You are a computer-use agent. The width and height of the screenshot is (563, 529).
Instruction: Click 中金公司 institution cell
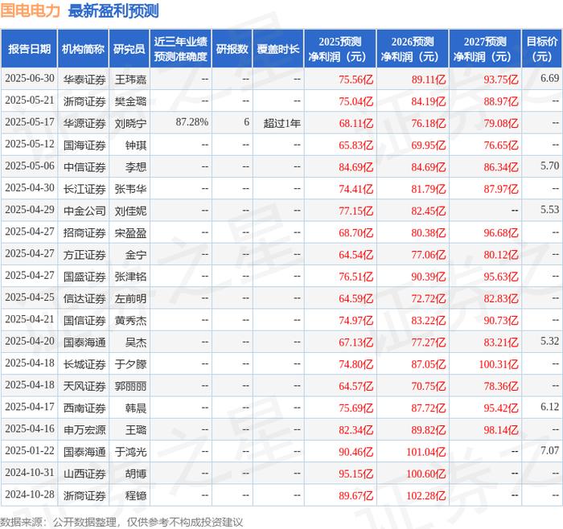(84, 211)
